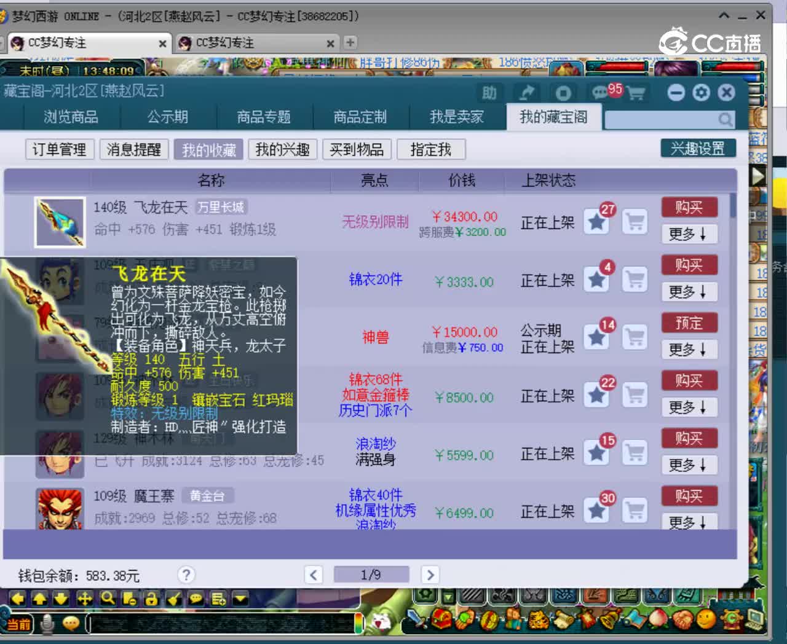Image resolution: width=787 pixels, height=644 pixels.
Task: Favorite star for the 140级 飞龙在天 listing
Action: pos(596,221)
